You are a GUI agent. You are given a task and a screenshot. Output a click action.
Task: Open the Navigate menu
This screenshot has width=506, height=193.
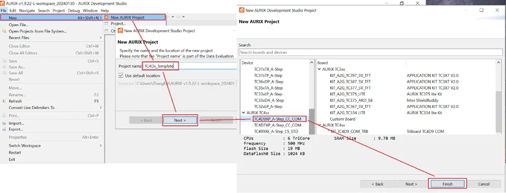[27, 10]
